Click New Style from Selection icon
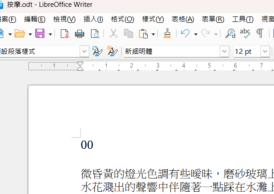 [x=112, y=51]
